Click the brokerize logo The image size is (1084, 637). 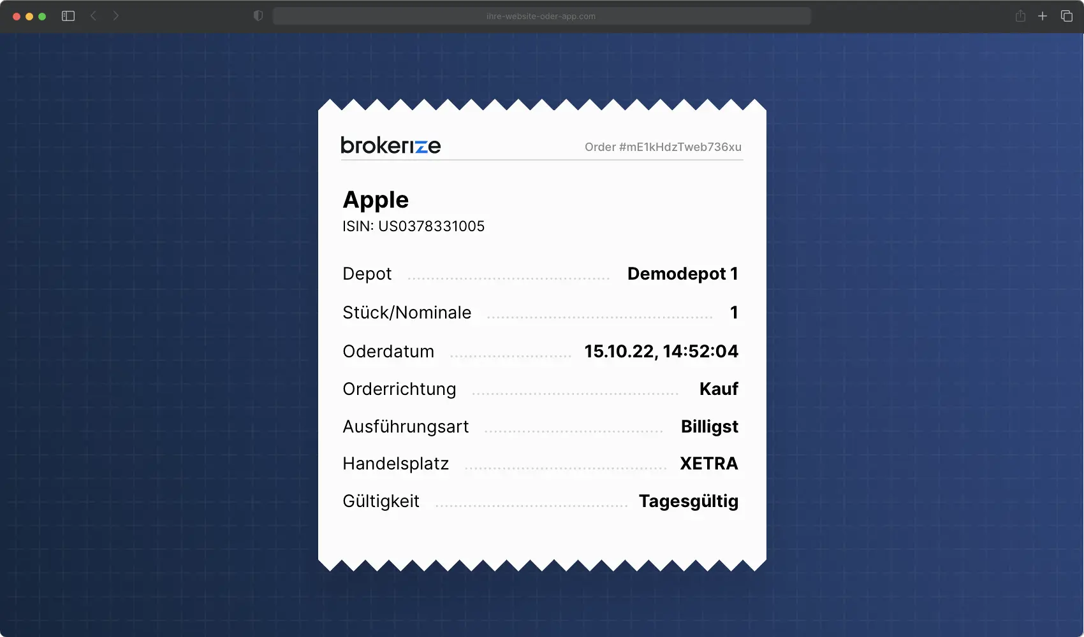391,146
